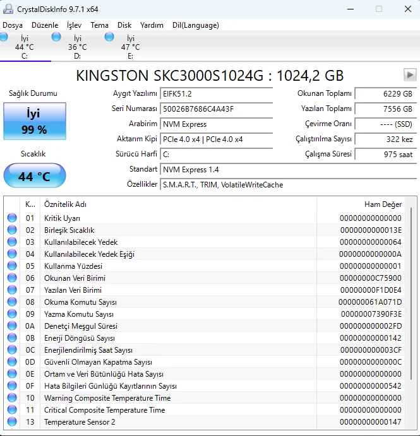The height and width of the screenshot is (436, 420).
Task: Click the İyi 99 % health status button
Action: [34, 121]
